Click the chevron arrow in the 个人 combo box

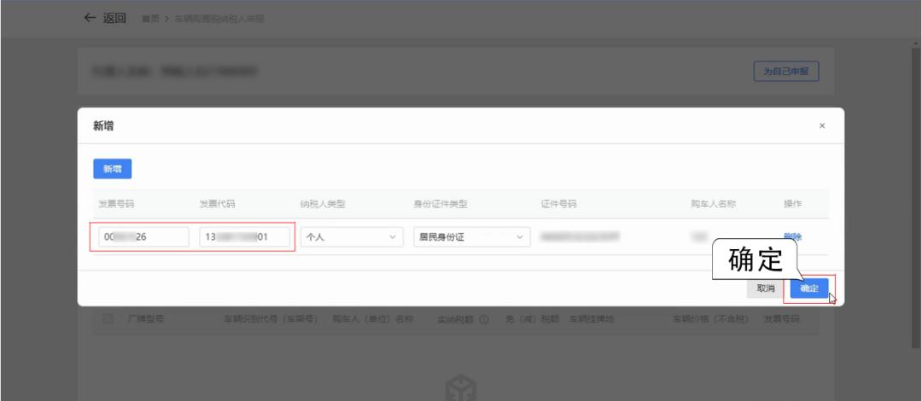pos(392,237)
